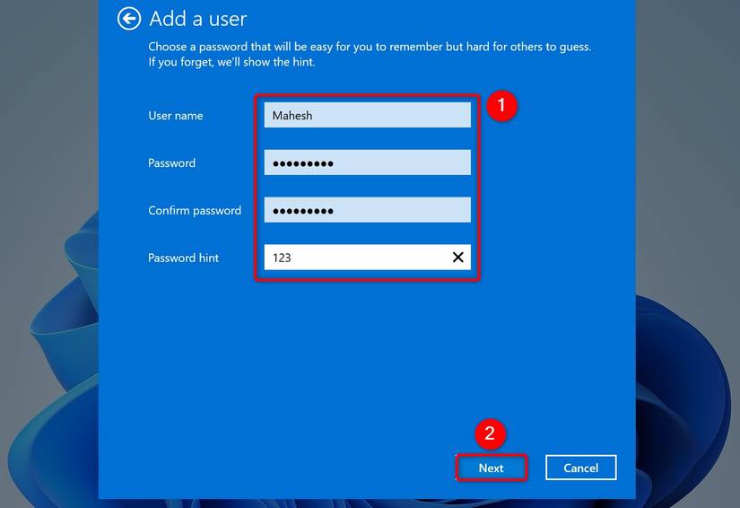Focus the Password input field

(x=367, y=162)
